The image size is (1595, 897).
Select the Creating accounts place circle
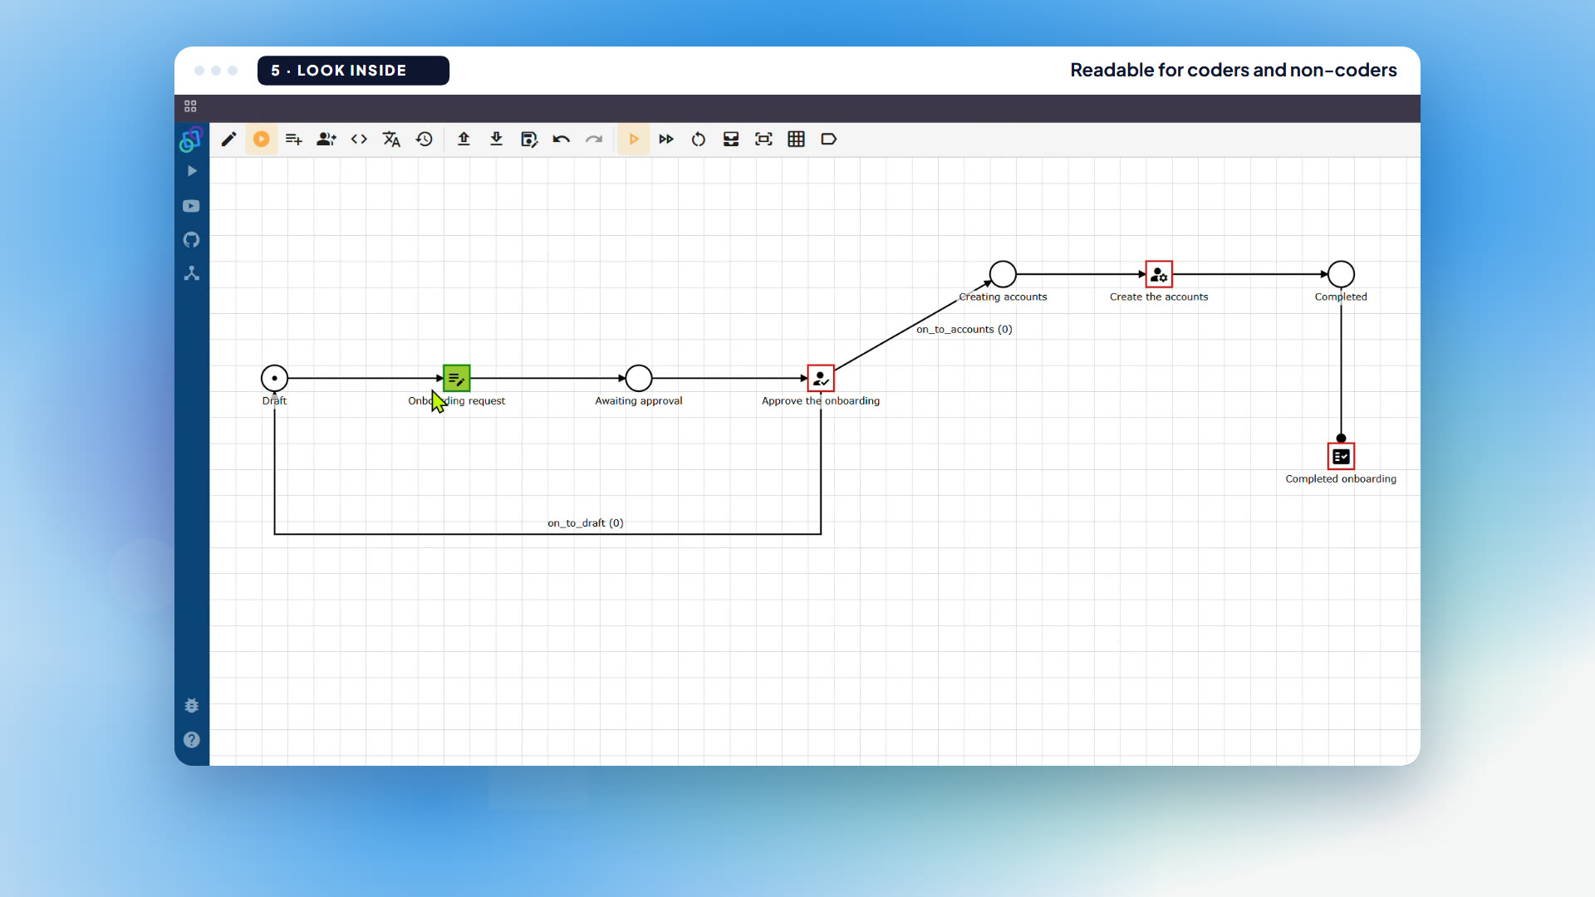click(1003, 273)
